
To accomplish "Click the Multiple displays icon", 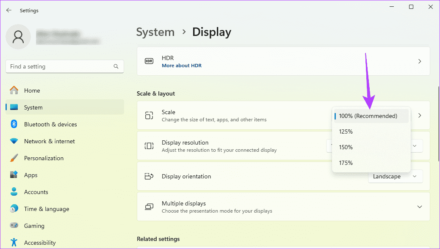I will 149,206.
